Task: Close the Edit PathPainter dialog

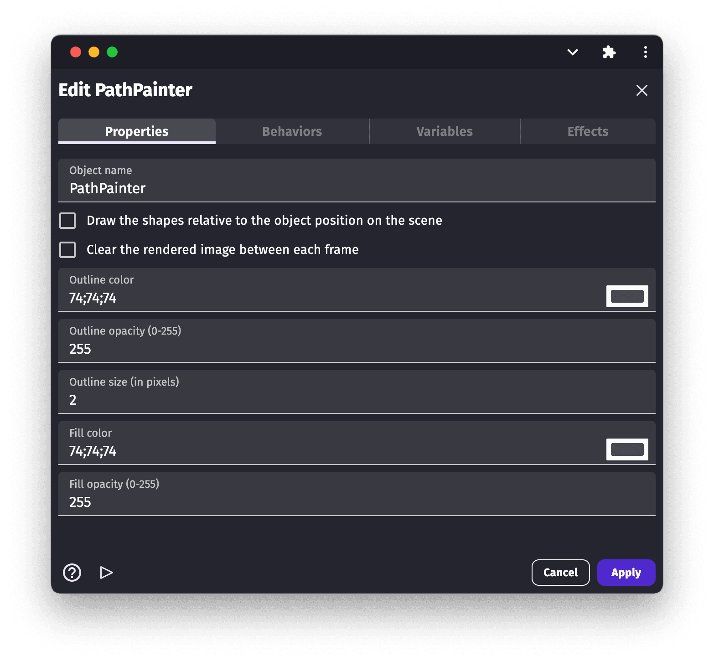Action: click(642, 90)
